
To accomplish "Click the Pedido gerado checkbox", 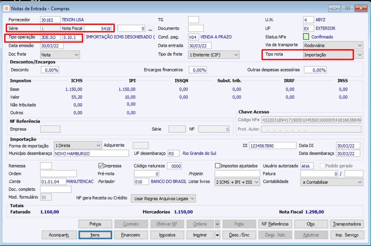I will tap(322, 166).
